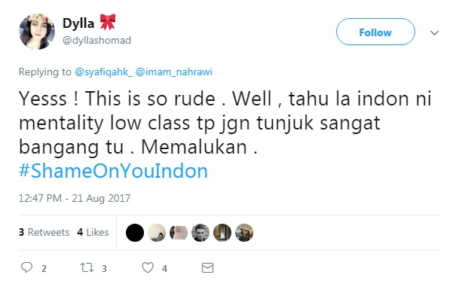Click the retweet arrows icon
Viewport: 453px width, 293px height.
pyautogui.click(x=87, y=267)
